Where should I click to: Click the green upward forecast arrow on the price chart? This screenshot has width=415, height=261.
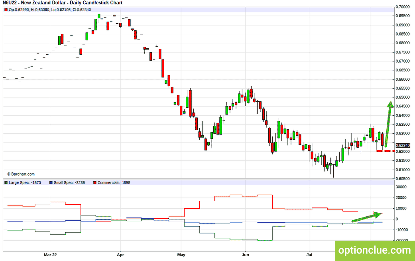[389, 124]
